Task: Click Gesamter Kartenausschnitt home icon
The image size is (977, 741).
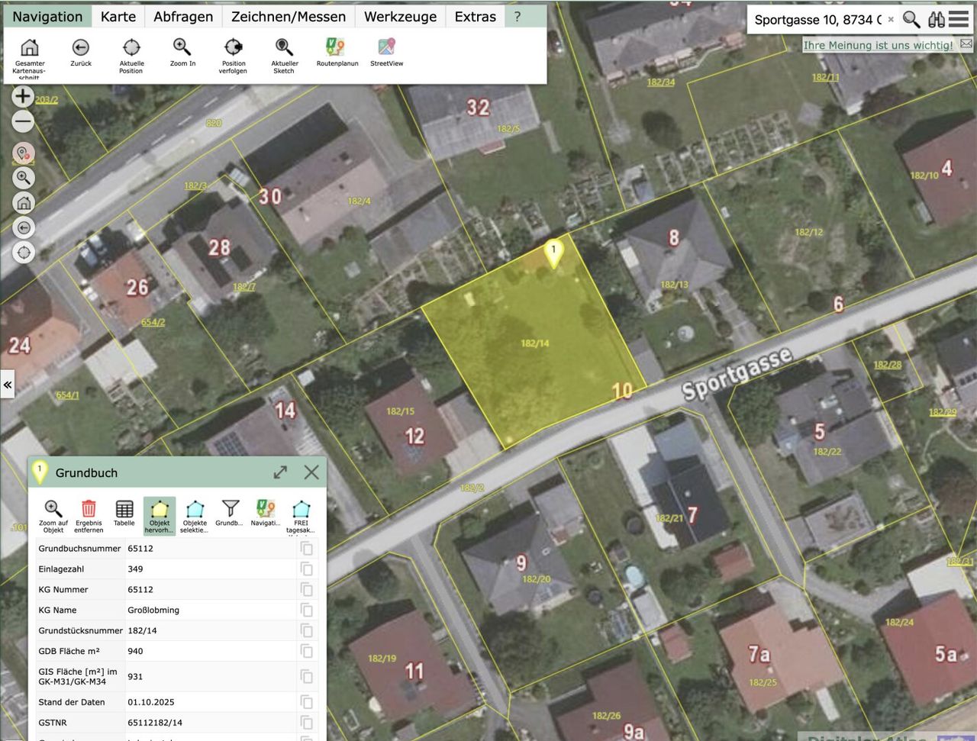Action: coord(29,48)
